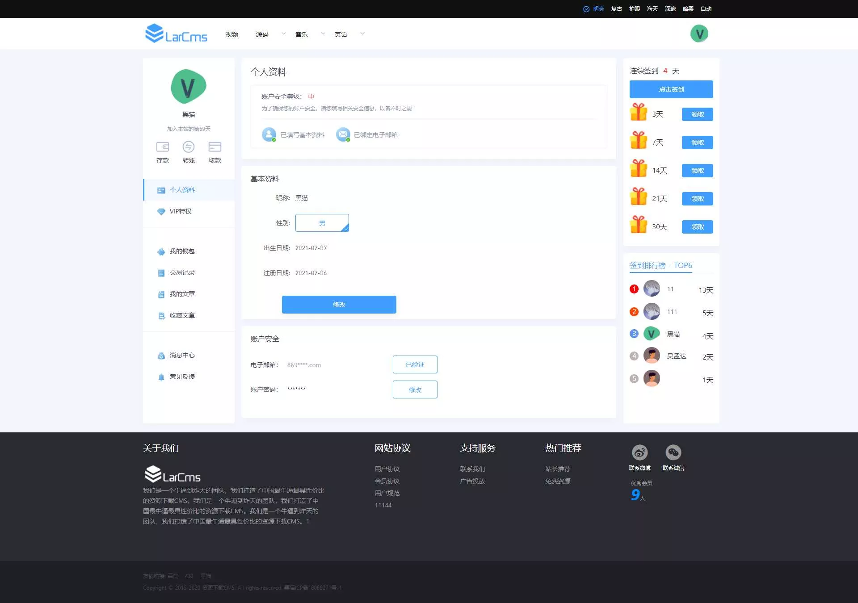Switch to 深邃 theme
The image size is (858, 603).
point(670,9)
